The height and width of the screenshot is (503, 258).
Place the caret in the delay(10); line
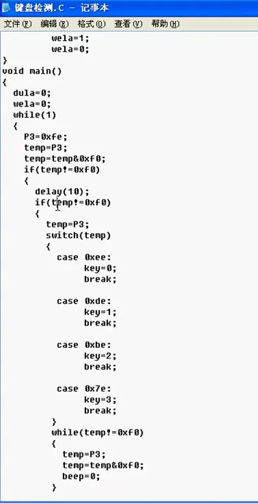(x=62, y=191)
